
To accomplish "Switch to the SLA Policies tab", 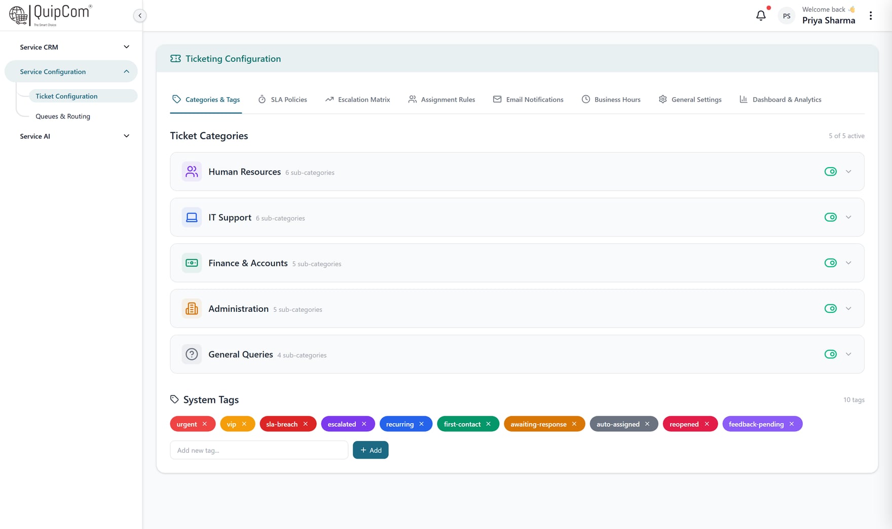I will point(282,100).
